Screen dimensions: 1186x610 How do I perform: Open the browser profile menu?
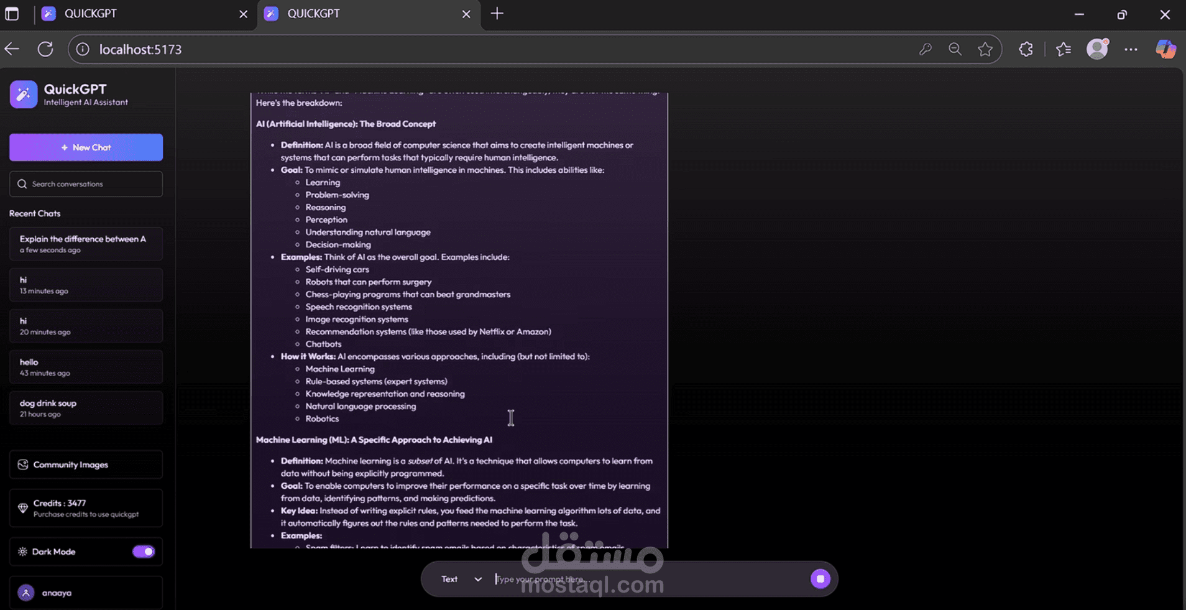pyautogui.click(x=1098, y=49)
